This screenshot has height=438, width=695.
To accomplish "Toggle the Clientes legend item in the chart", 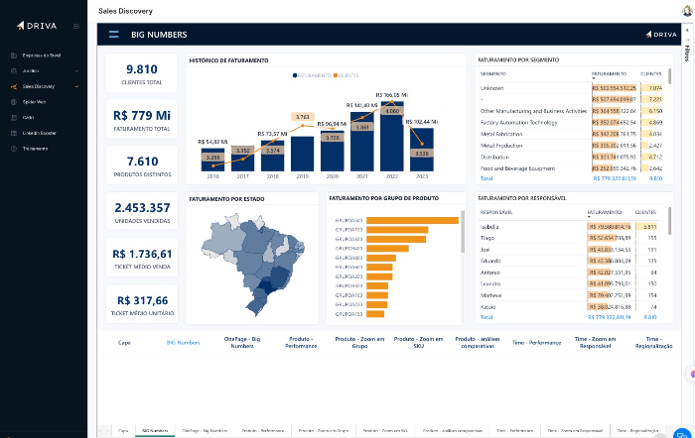I will pos(347,75).
